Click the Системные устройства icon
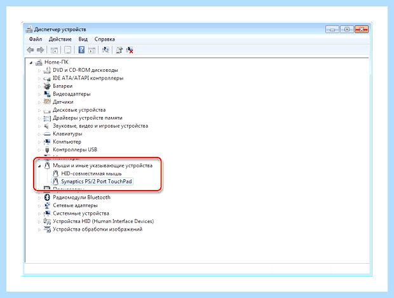Screen dimensions: 394x298 [47, 213]
